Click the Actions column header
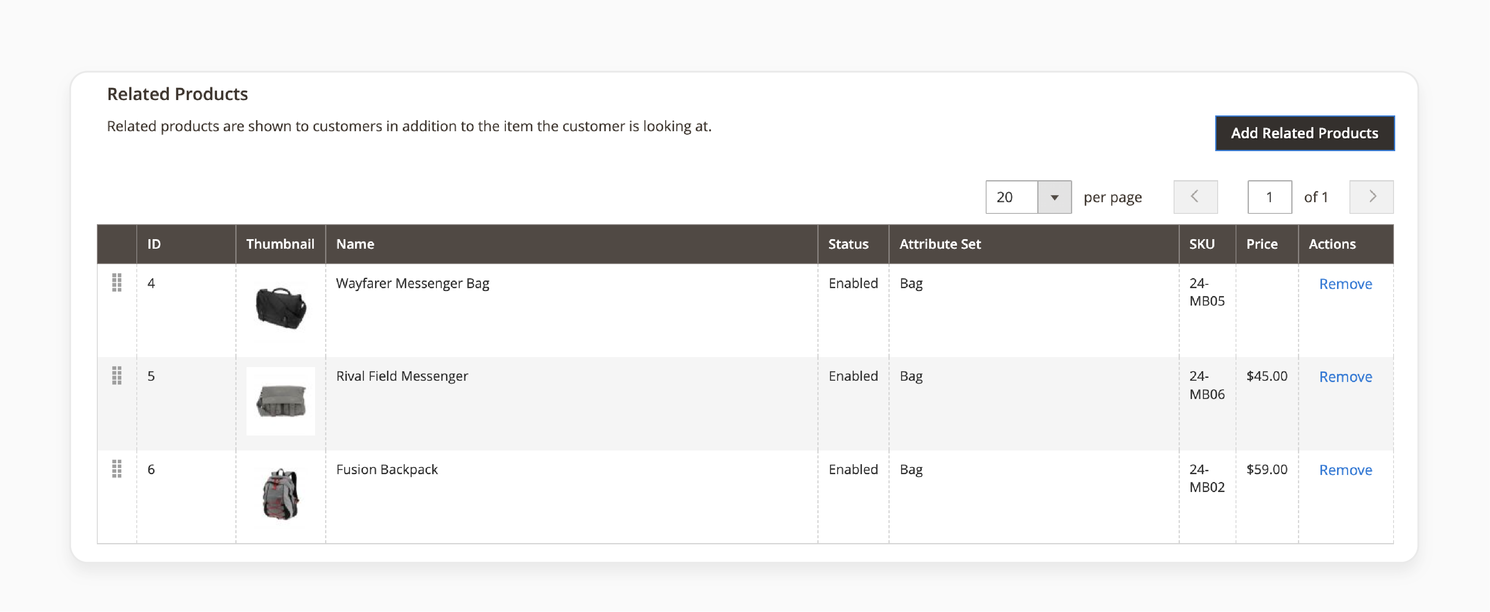This screenshot has width=1490, height=612. [1345, 245]
